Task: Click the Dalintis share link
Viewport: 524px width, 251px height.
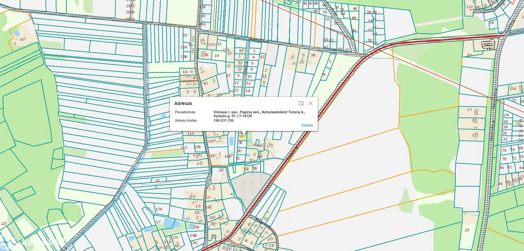Action: 307,125
